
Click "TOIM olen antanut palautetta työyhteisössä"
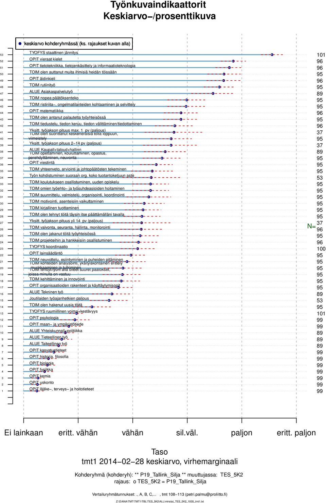pyautogui.click(x=68, y=117)
